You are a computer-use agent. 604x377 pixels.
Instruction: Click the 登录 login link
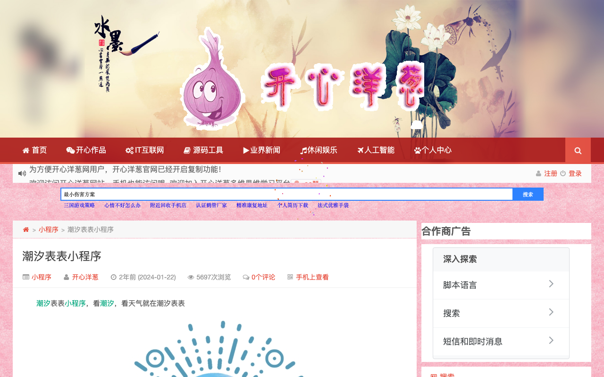coord(575,173)
